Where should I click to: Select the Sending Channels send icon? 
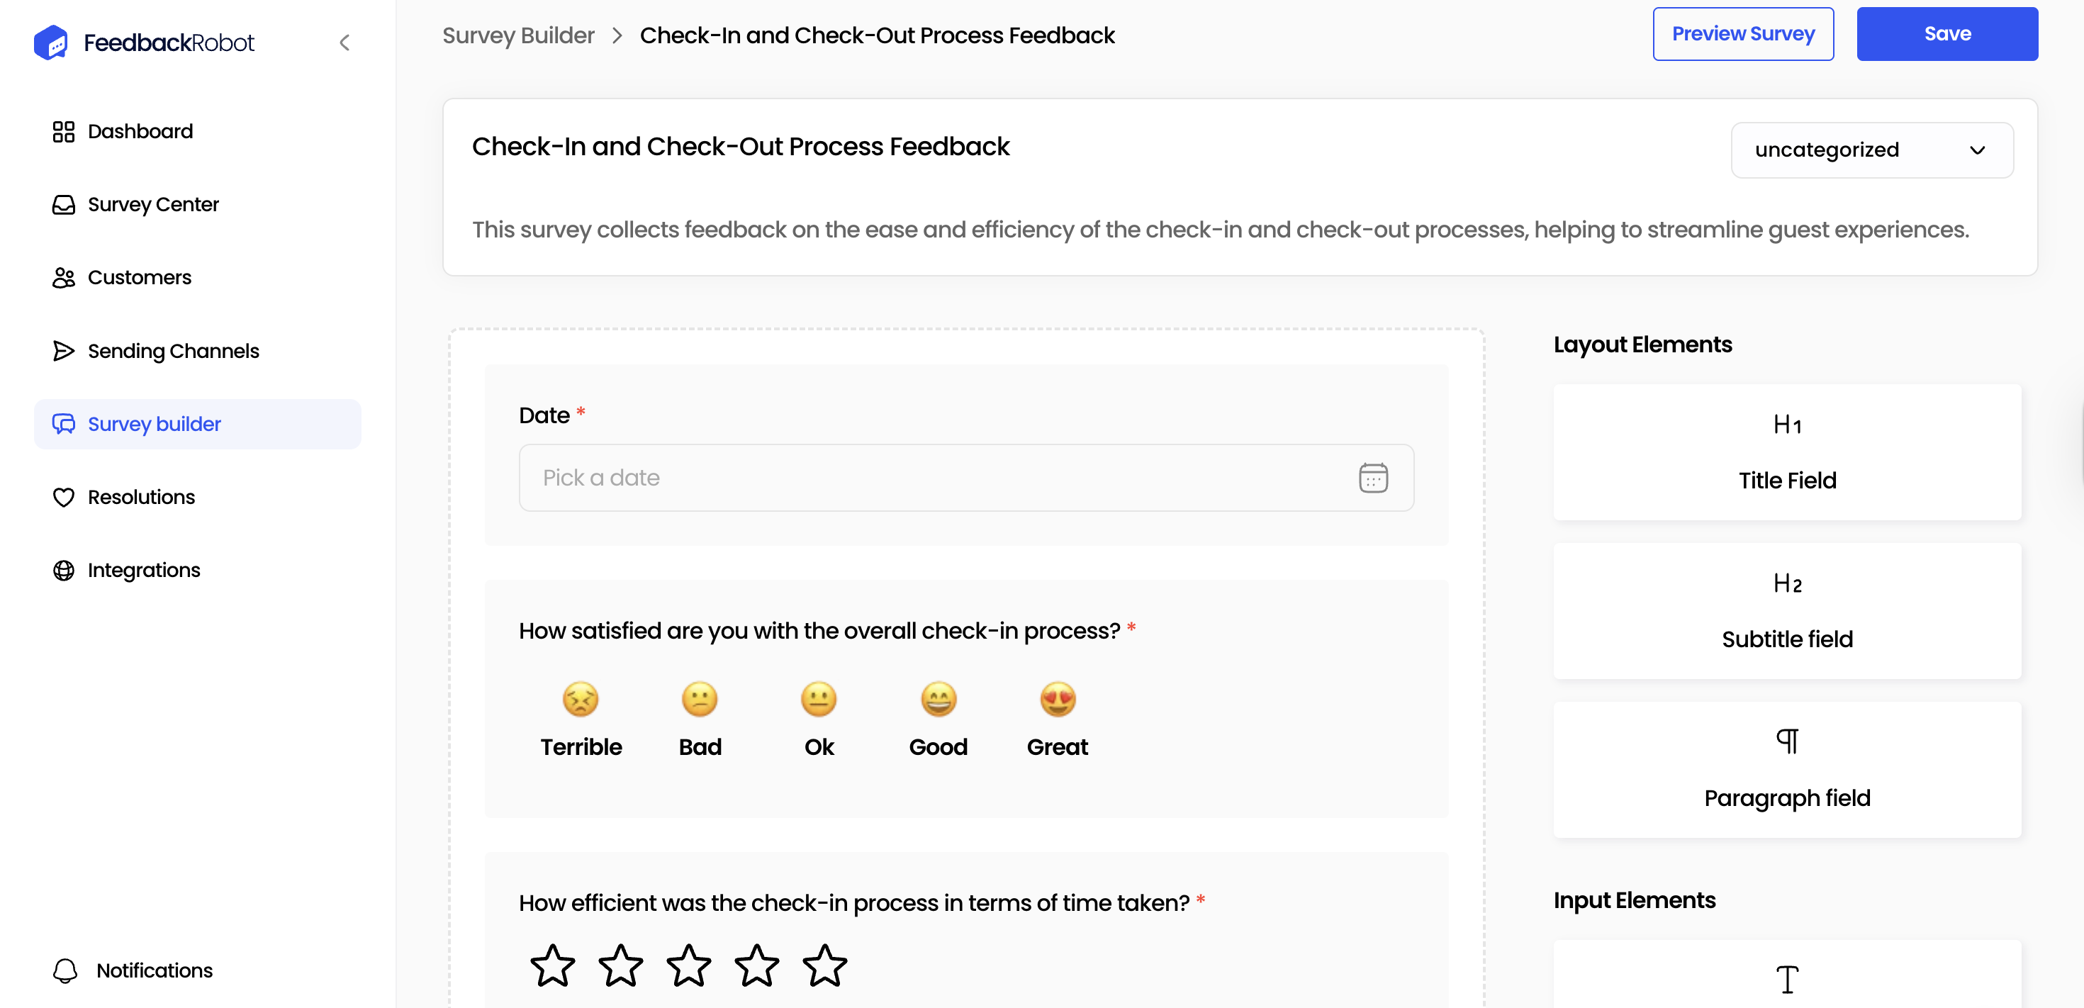tap(64, 351)
